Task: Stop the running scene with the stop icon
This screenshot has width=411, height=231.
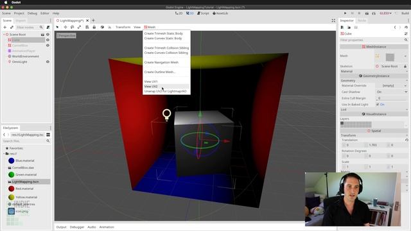Action: pos(359,13)
